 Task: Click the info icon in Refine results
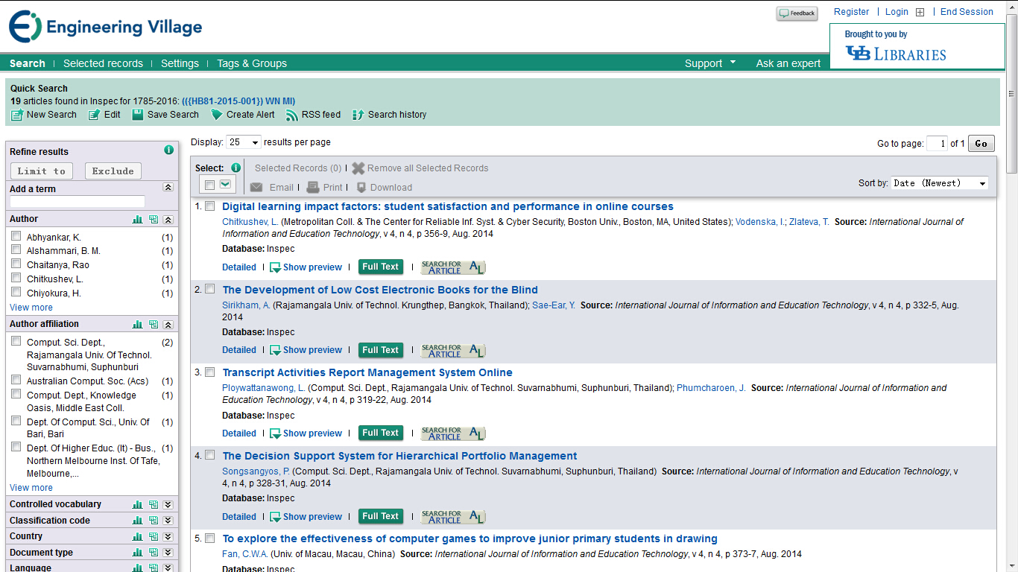click(168, 150)
